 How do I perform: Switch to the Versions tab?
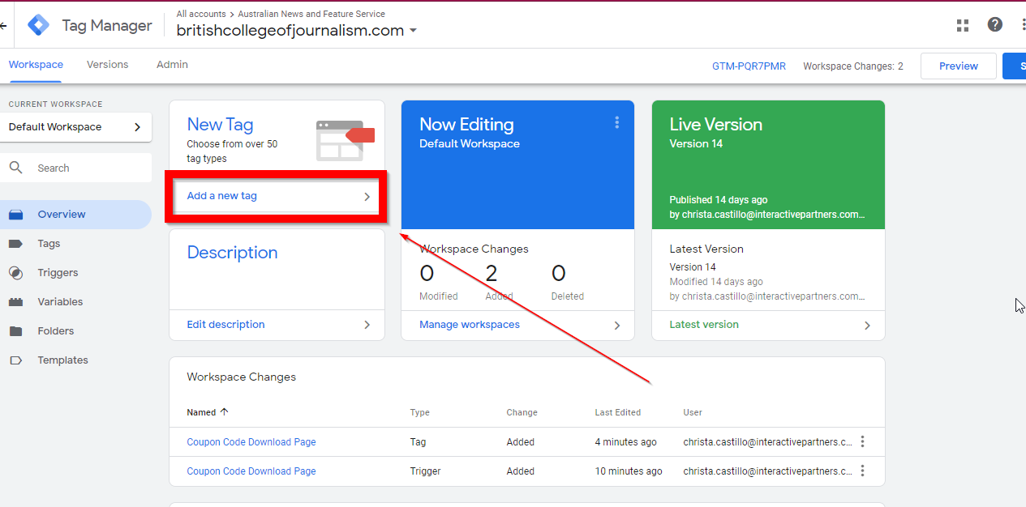click(x=107, y=64)
